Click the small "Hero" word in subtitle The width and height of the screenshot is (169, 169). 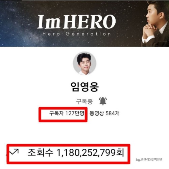(51, 34)
